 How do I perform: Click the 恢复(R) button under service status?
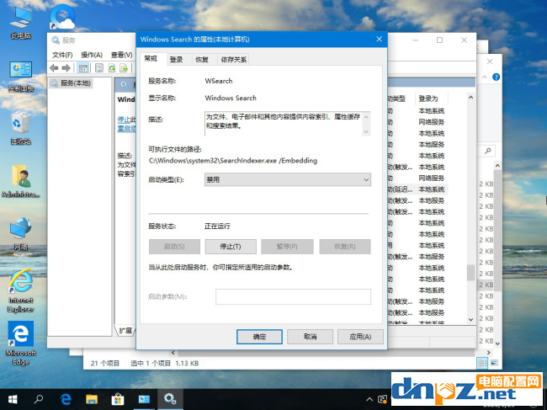[x=345, y=247]
